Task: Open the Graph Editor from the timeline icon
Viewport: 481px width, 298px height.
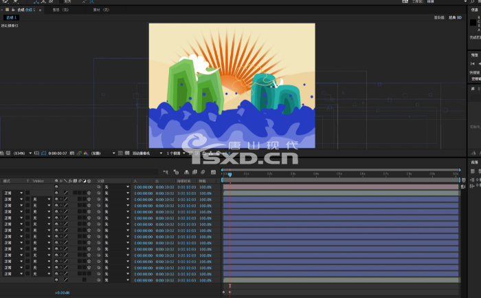Action: (x=213, y=172)
